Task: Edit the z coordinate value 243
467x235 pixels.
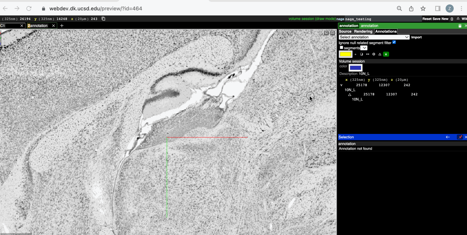Action: (x=94, y=19)
